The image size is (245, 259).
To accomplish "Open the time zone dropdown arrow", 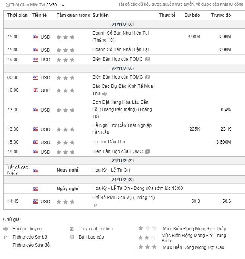I will coord(63,6).
